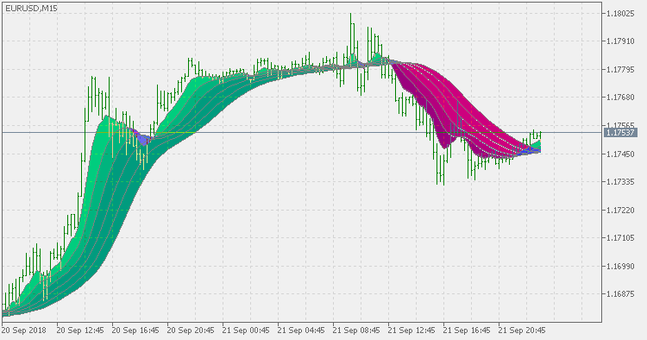Screen dimensions: 647x340
Task: Click the 21 Sep 16:45 time label
Action: click(x=467, y=331)
